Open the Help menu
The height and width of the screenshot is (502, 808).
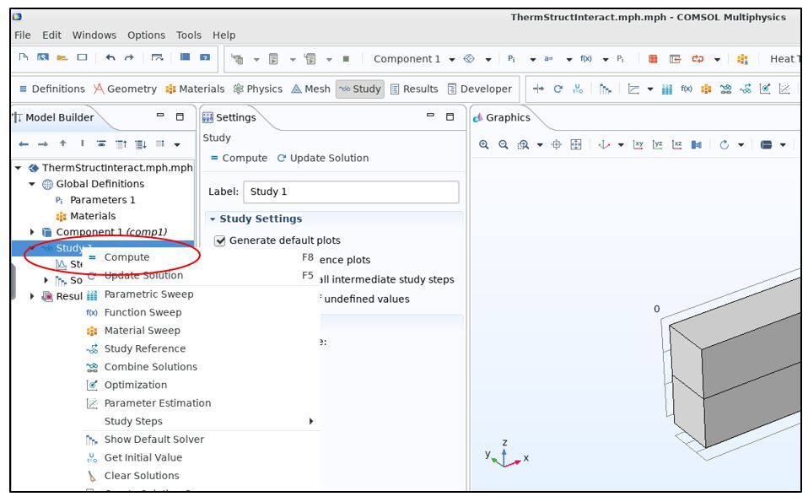[x=224, y=35]
